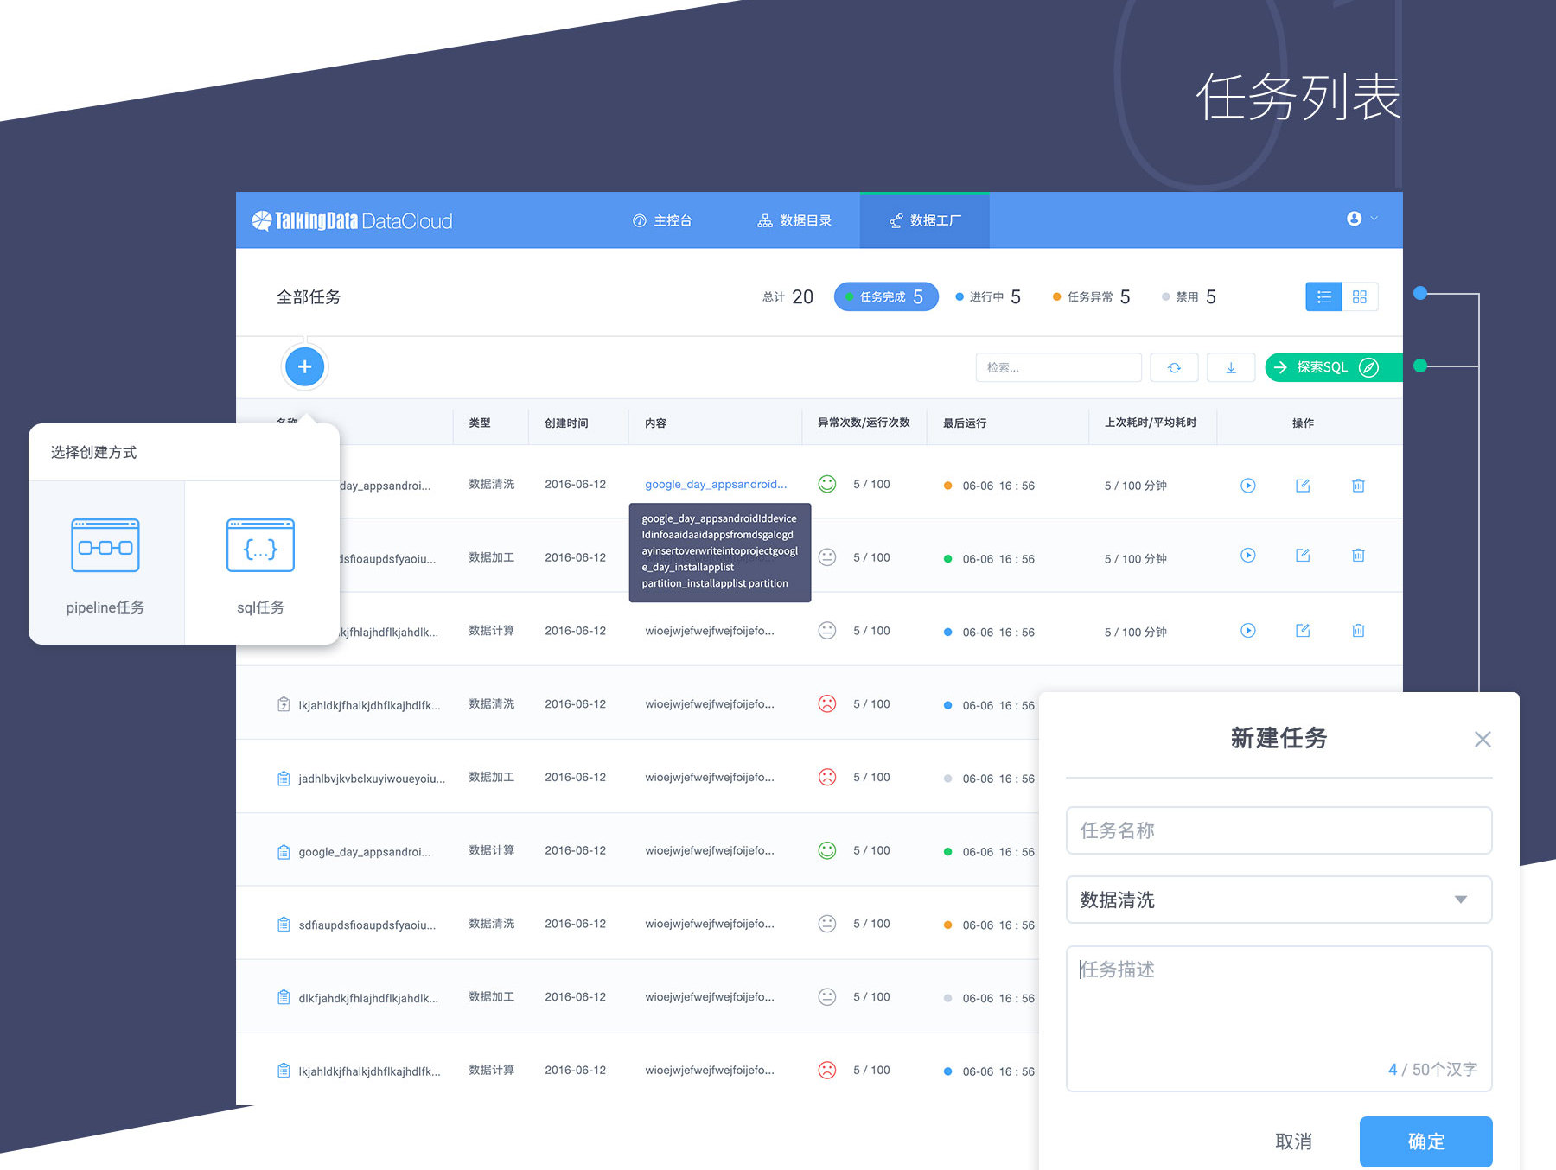Edit the third row 数据计算 task
Image resolution: width=1556 pixels, height=1170 pixels.
point(1303,630)
